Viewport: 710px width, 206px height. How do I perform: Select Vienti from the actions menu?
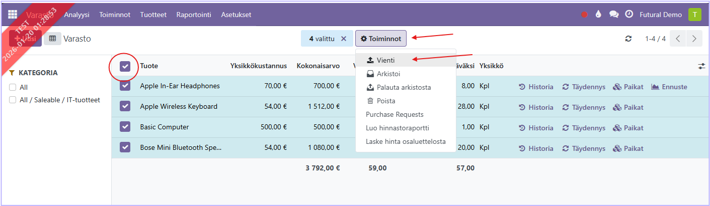tap(385, 60)
